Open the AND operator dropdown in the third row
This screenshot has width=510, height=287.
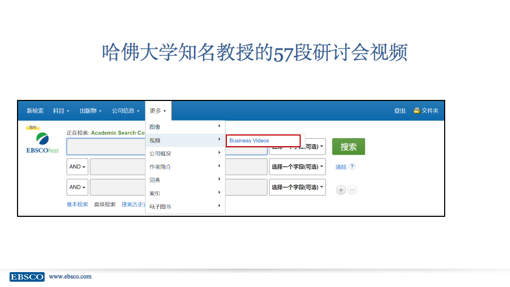78,187
